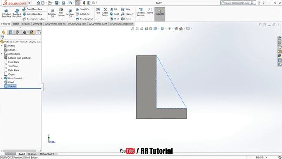Choose the Draft tool

pos(115,14)
